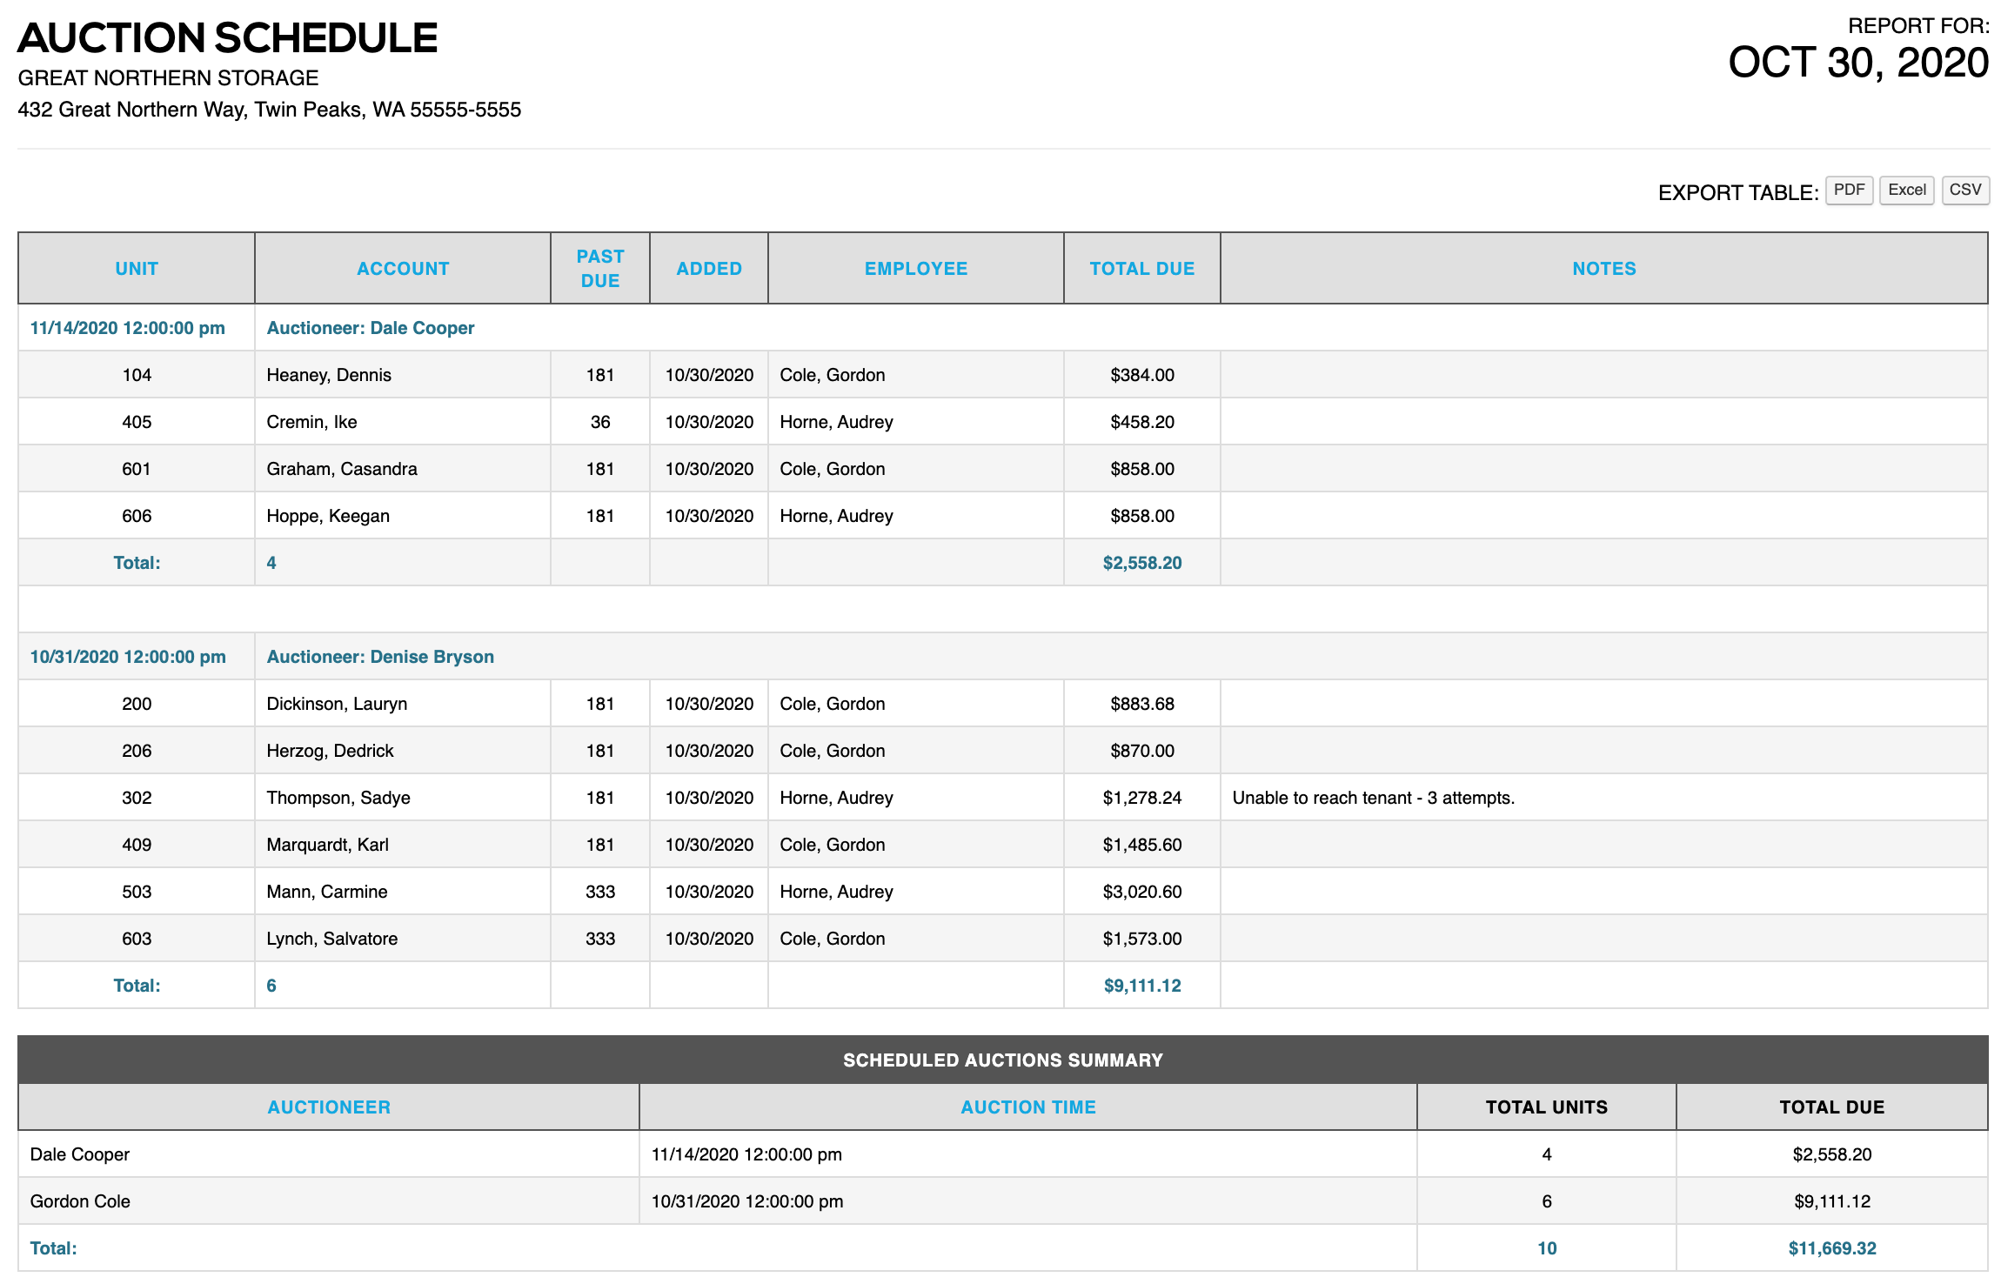Click the AUCTIONEER header in summary table
This screenshot has width=2001, height=1284.
point(329,1107)
